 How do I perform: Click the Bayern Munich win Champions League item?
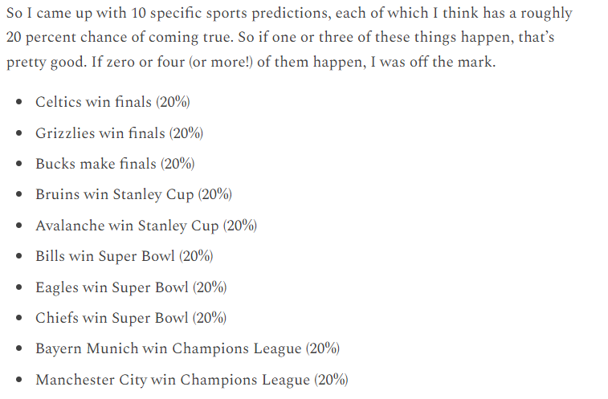[187, 348]
